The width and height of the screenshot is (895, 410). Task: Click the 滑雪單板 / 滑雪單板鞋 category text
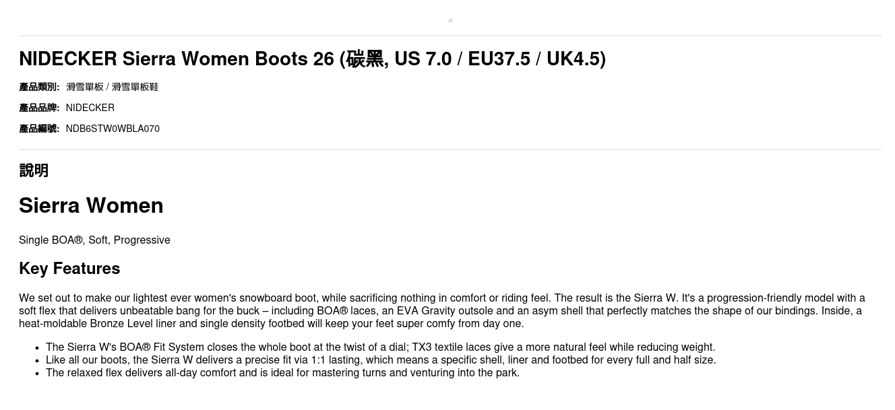[112, 87]
